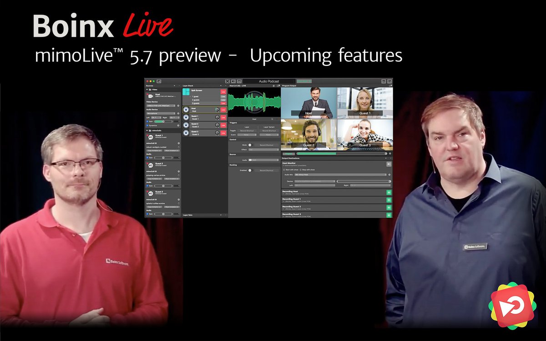Open Audio Device settings gear
Image resolution: width=546 pixels, height=341 pixels.
[x=178, y=113]
